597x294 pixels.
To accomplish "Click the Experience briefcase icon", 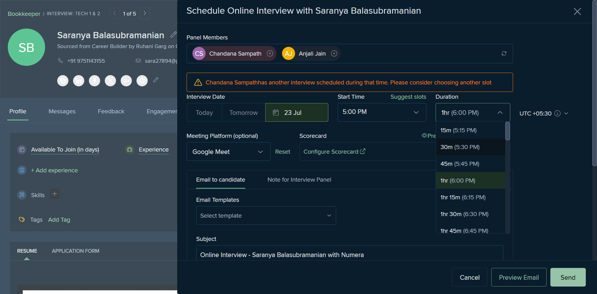I will 130,150.
